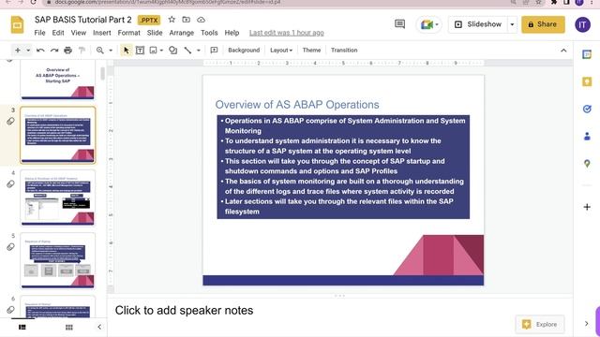Open the Help menu
The image size is (600, 337).
click(232, 33)
